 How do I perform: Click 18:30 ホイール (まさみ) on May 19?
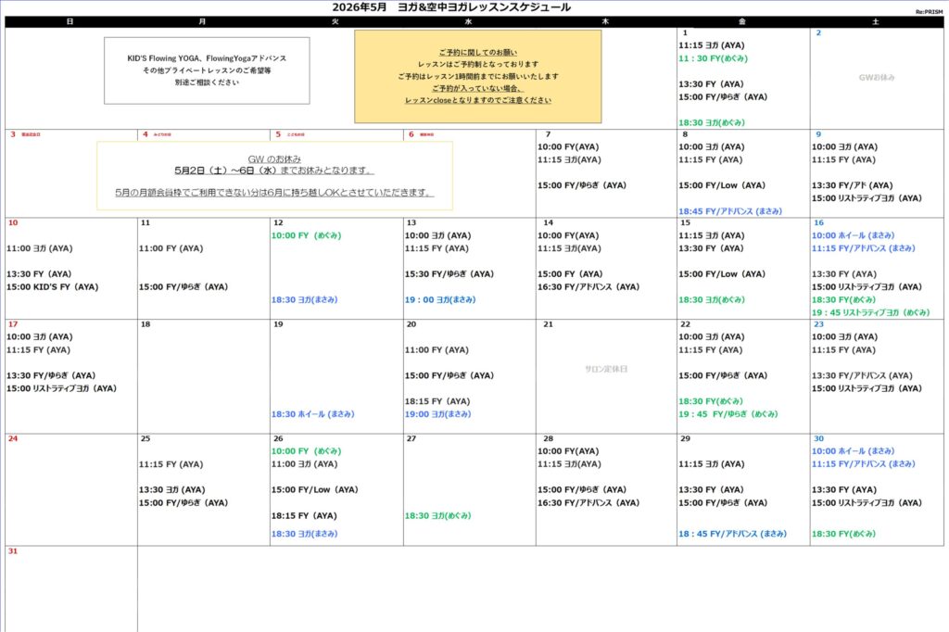coord(312,414)
